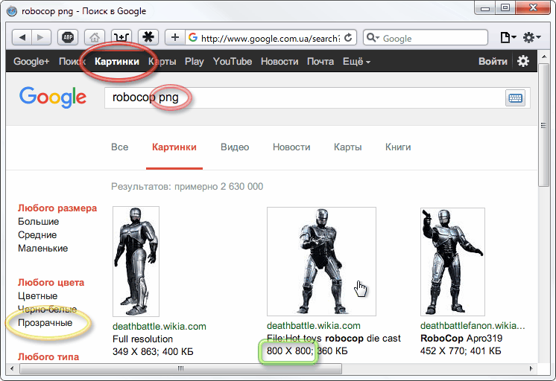This screenshot has width=556, height=381.
Task: Click the Google logo
Action: (53, 97)
